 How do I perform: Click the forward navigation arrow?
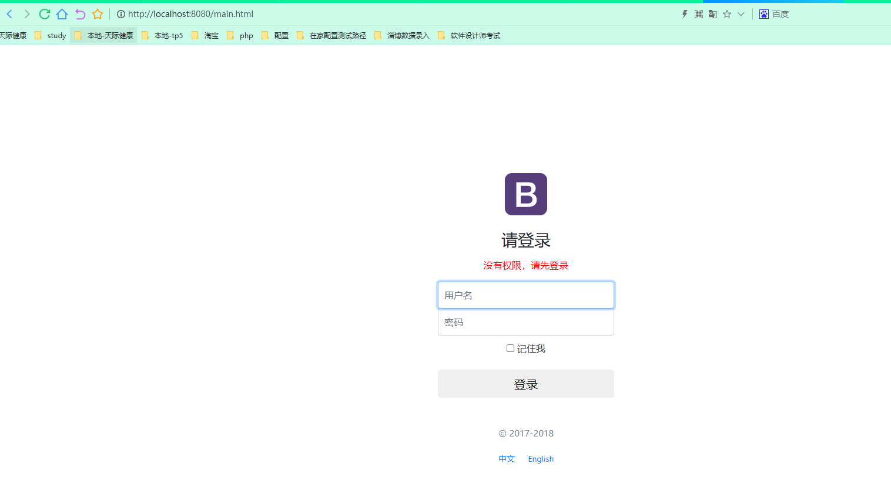coord(26,13)
